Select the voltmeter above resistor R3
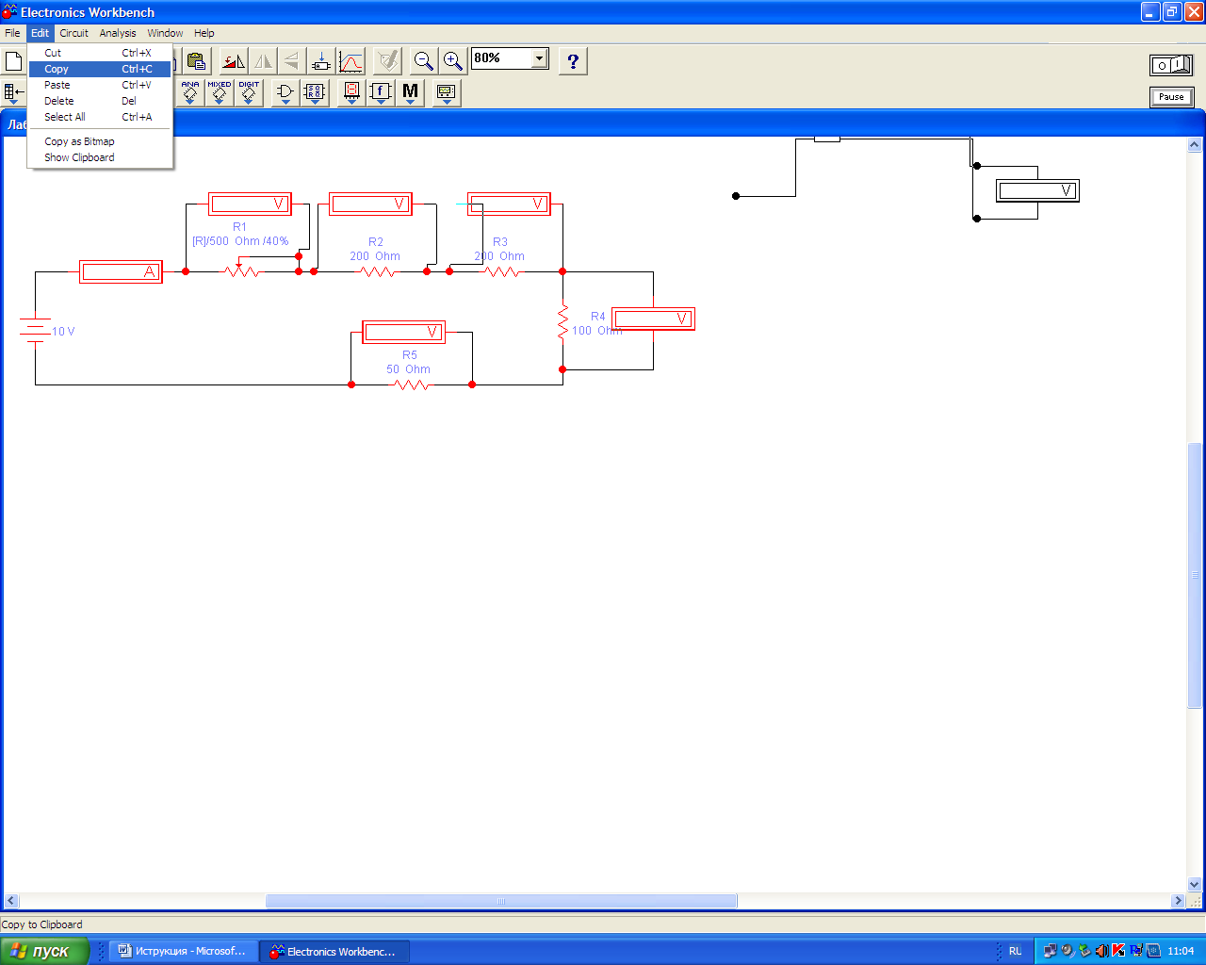 [510, 204]
